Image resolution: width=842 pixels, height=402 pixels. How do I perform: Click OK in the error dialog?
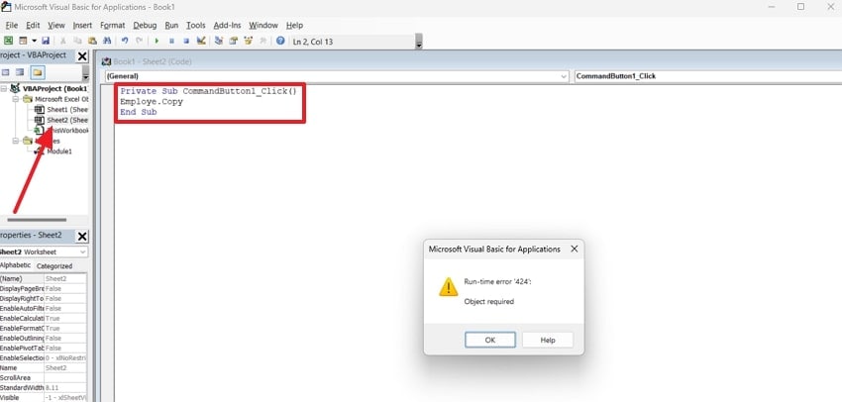click(x=490, y=340)
